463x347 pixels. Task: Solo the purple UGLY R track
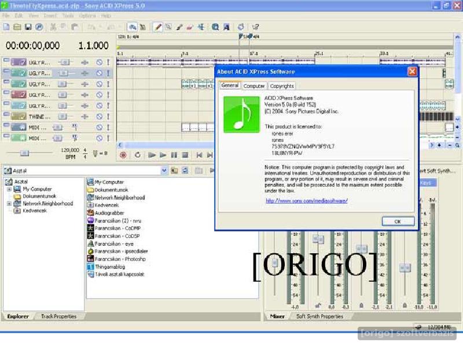[108, 62]
